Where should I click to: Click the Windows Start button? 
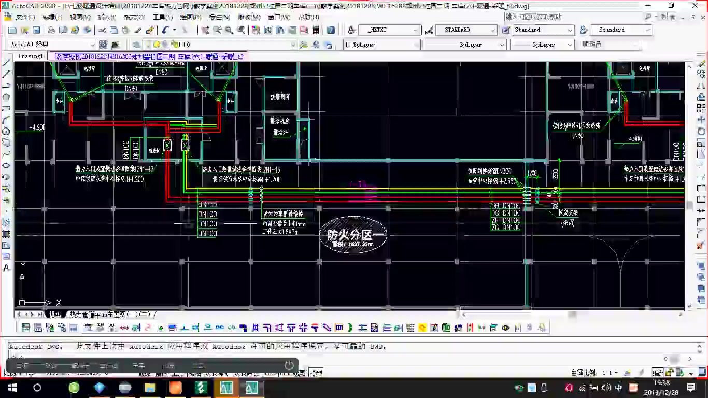[x=12, y=388]
